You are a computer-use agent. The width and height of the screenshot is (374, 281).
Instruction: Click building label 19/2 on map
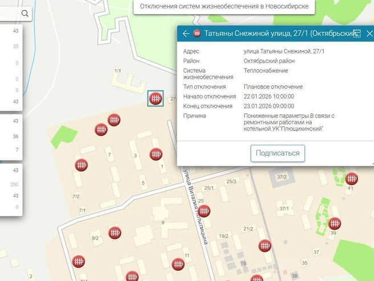(223, 236)
